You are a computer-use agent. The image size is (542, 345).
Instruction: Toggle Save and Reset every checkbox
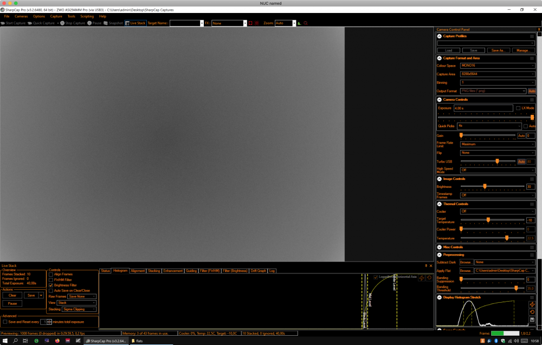pyautogui.click(x=5, y=322)
